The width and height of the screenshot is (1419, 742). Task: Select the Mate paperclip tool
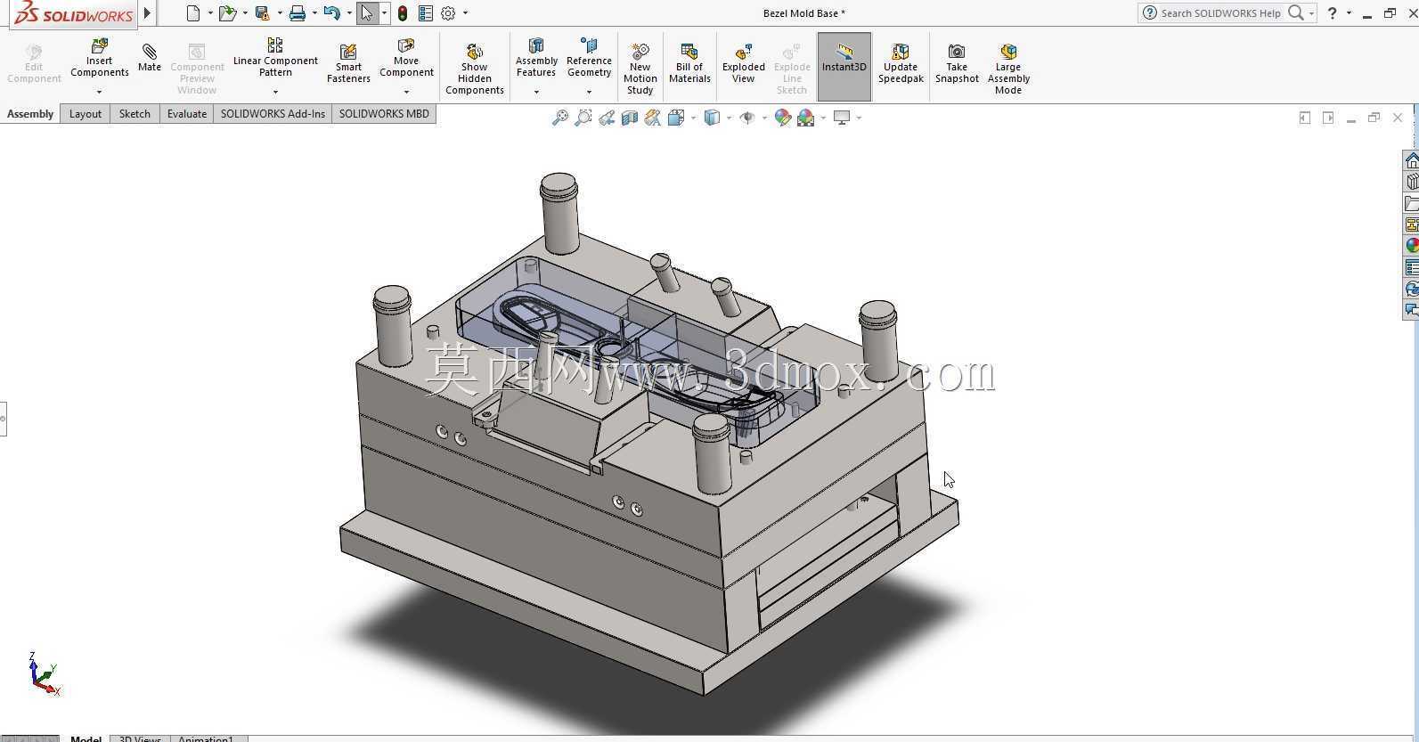point(150,57)
